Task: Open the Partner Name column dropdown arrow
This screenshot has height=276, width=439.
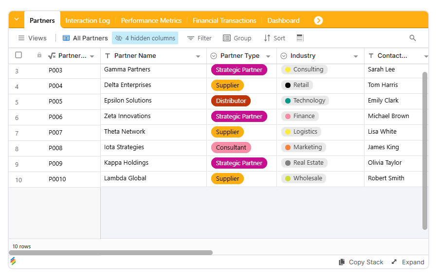Action: click(x=198, y=56)
